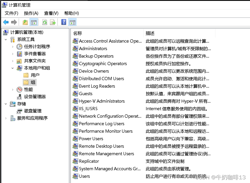Toggle the show/hide action pane icon
Viewport: 250px width, 183px height.
(x=73, y=22)
